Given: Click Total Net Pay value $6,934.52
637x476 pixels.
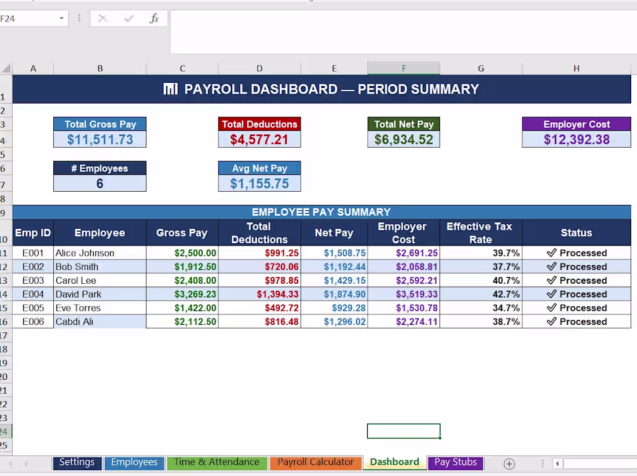Looking at the screenshot, I should click(x=404, y=140).
